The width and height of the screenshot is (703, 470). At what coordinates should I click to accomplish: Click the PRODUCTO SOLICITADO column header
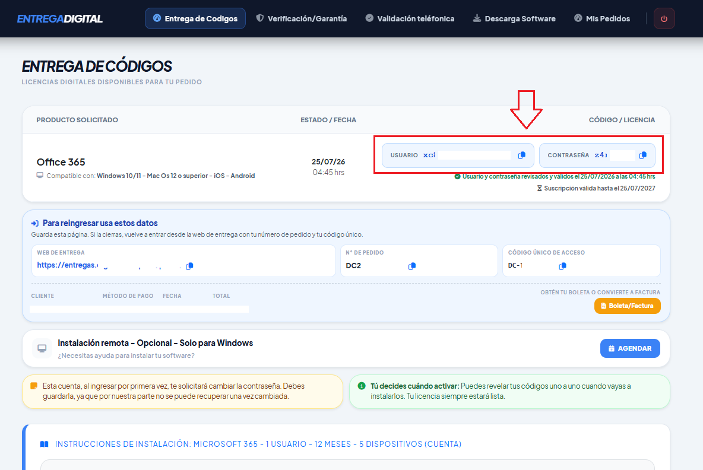(77, 120)
